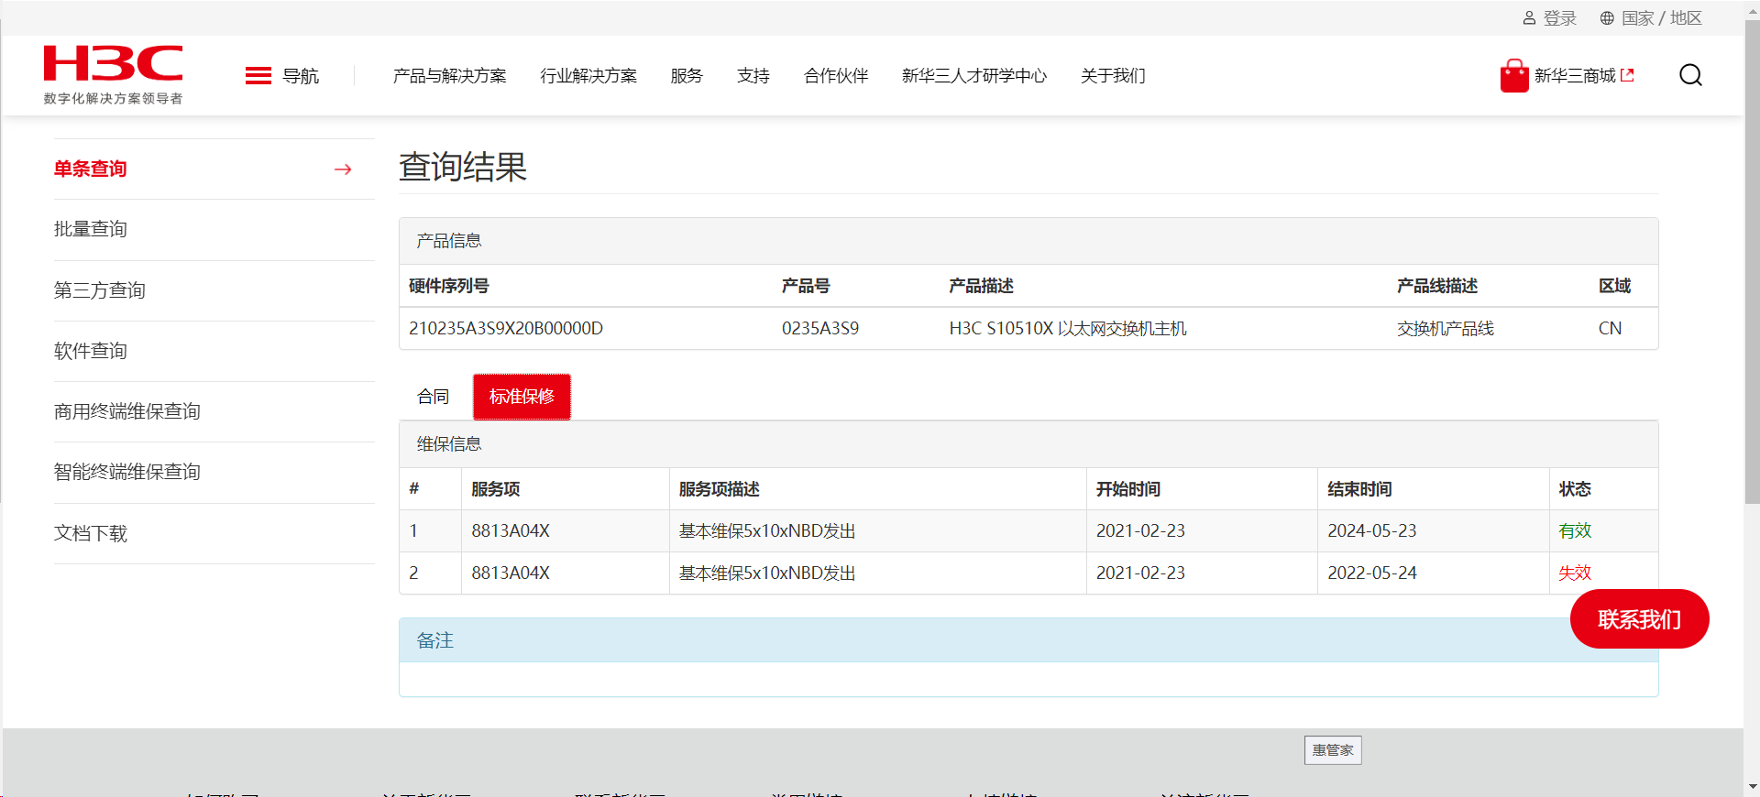Open 合作伙伴 menu
1760x797 pixels.
pyautogui.click(x=836, y=76)
